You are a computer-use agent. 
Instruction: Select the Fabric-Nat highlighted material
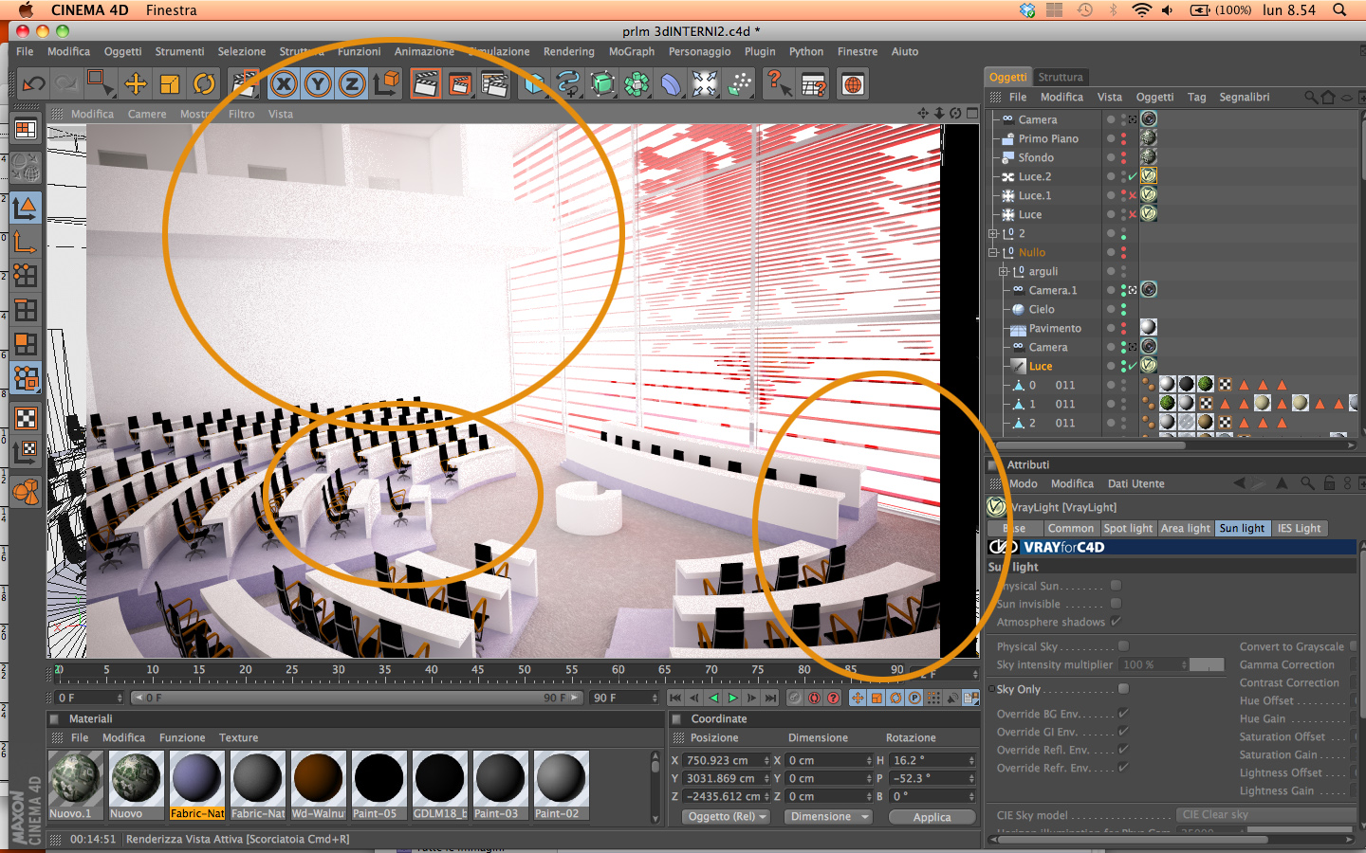pyautogui.click(x=197, y=785)
